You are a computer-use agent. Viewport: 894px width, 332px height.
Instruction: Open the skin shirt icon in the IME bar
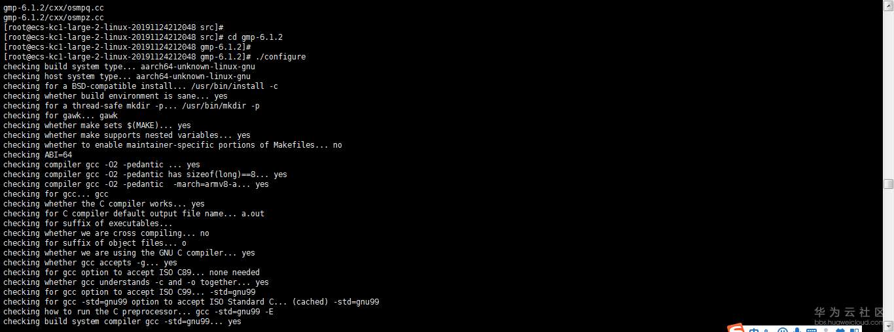click(x=840, y=330)
